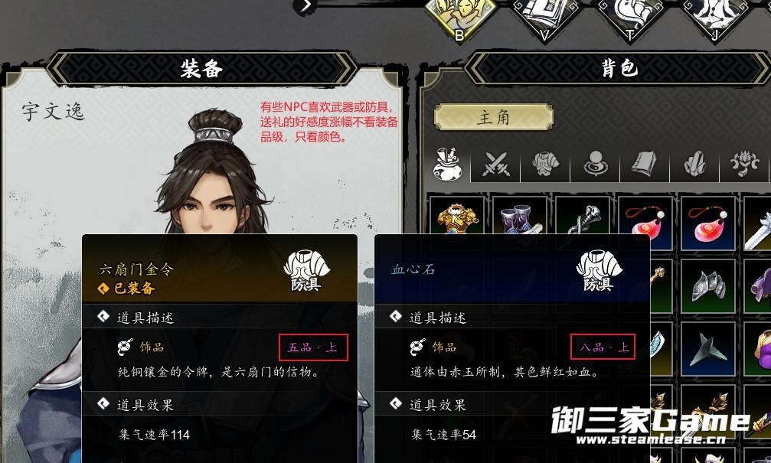Click the arrow button beside top icon bar
771x463 pixels.
click(305, 6)
